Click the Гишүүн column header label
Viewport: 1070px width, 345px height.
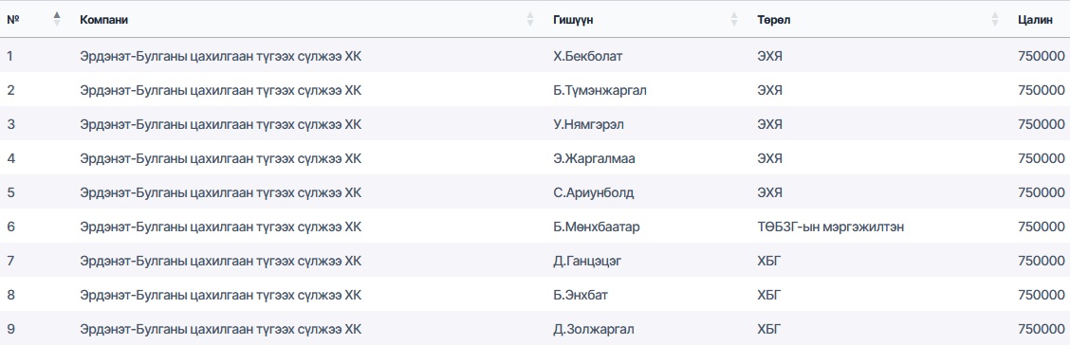573,20
